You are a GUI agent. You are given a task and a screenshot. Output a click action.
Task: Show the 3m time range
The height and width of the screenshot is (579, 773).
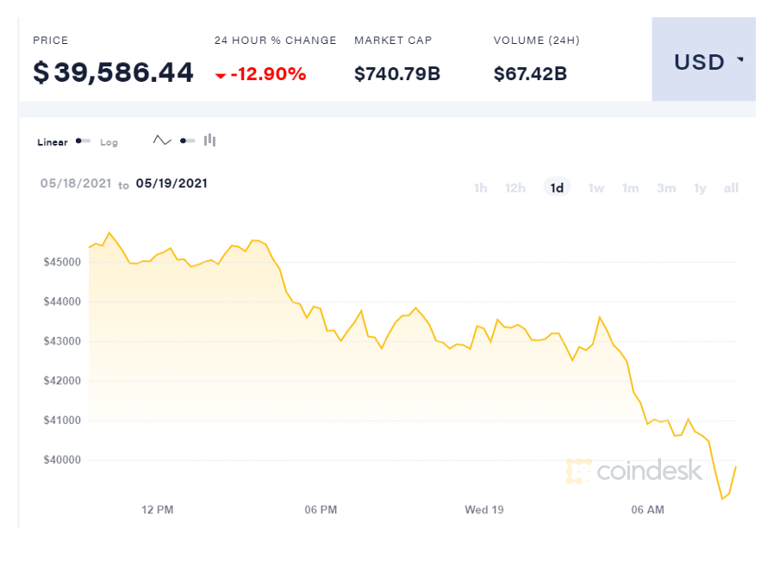tap(666, 187)
